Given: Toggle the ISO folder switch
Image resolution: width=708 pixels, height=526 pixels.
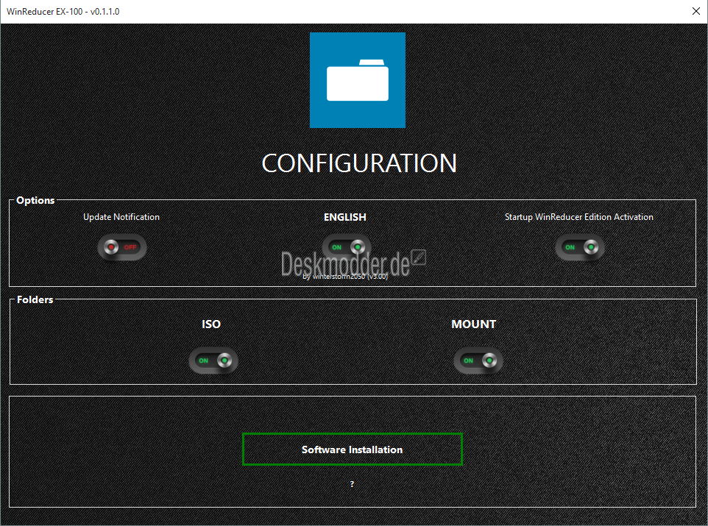Looking at the screenshot, I should point(213,360).
